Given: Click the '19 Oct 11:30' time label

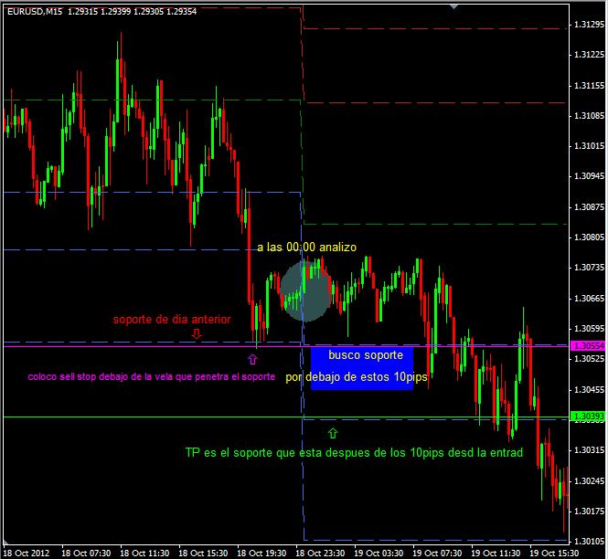Looking at the screenshot, I should click(x=496, y=553).
